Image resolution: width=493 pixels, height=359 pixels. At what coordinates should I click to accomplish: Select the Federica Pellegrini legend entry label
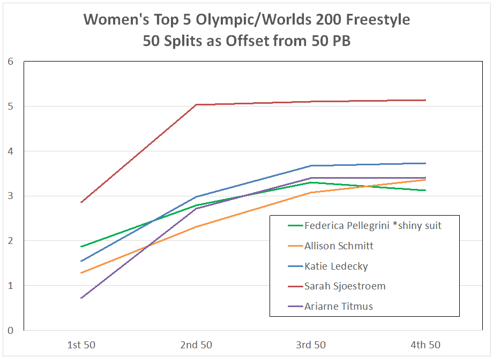coord(372,225)
